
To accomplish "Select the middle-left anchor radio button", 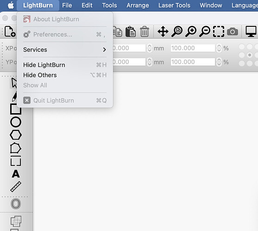I will (242, 55).
